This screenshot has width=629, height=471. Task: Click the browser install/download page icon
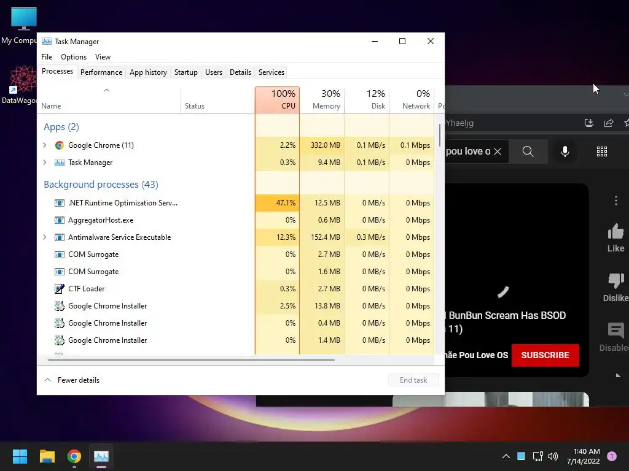pyautogui.click(x=589, y=123)
